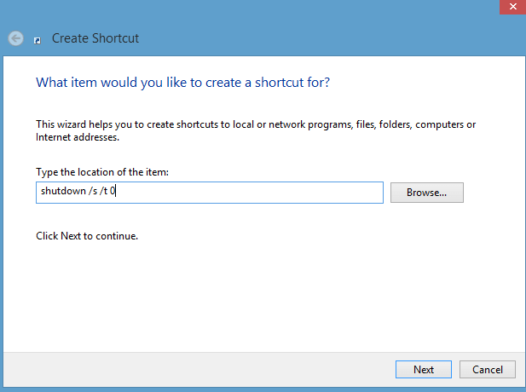Click the small shortcut wizard icon
This screenshot has height=392, width=526.
coord(38,41)
